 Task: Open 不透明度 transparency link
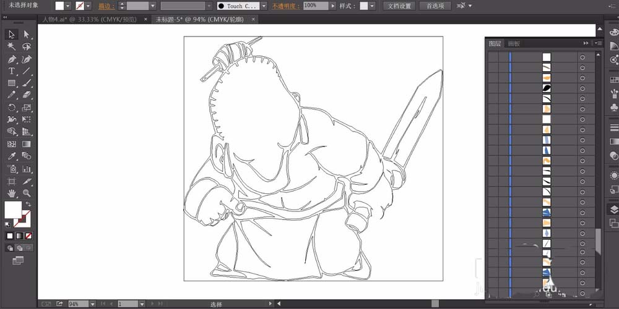tap(286, 6)
